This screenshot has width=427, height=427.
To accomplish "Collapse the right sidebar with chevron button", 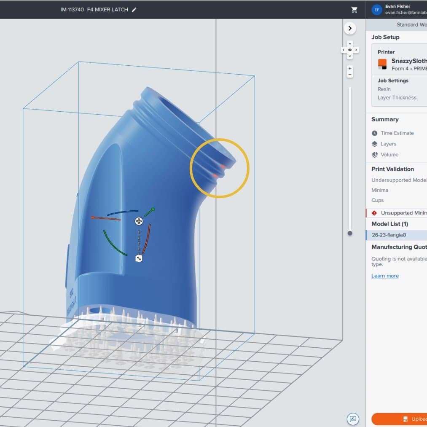I will coord(350,28).
